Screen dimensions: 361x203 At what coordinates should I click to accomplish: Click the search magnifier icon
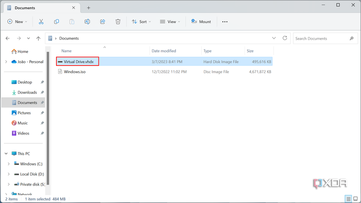coord(351,38)
